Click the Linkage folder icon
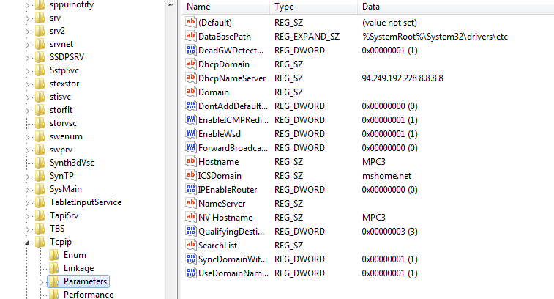 tap(53, 268)
